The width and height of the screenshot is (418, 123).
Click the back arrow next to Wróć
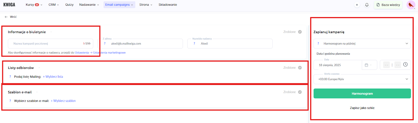click(6, 17)
